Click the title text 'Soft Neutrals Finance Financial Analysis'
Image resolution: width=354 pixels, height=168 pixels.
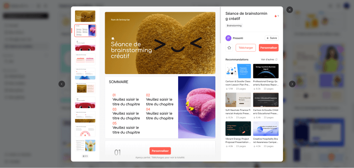[x=238, y=112]
